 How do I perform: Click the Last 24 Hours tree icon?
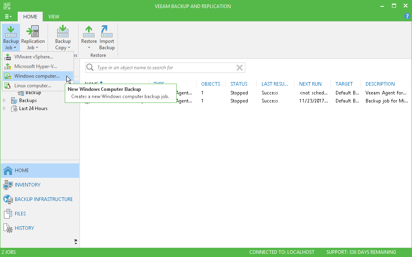pos(14,108)
